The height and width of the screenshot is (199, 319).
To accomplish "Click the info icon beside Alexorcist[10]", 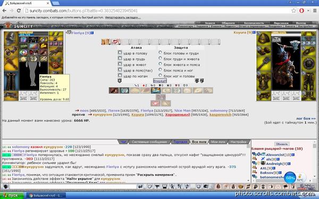I will click(293, 155).
